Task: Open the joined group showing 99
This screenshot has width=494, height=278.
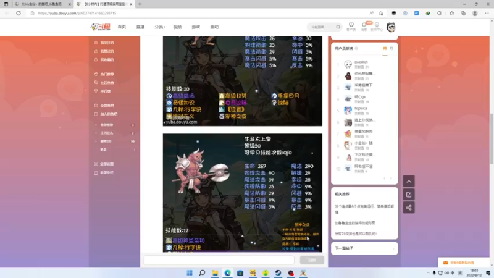Action: (115, 141)
